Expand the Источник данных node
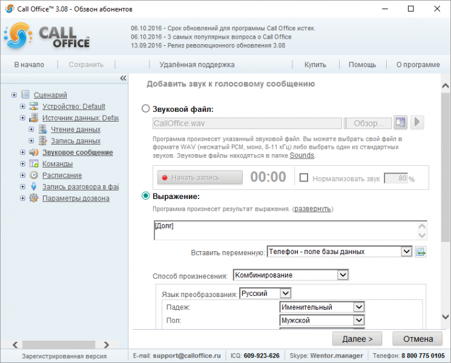Viewport: 451px width, 363px height. pos(22,118)
